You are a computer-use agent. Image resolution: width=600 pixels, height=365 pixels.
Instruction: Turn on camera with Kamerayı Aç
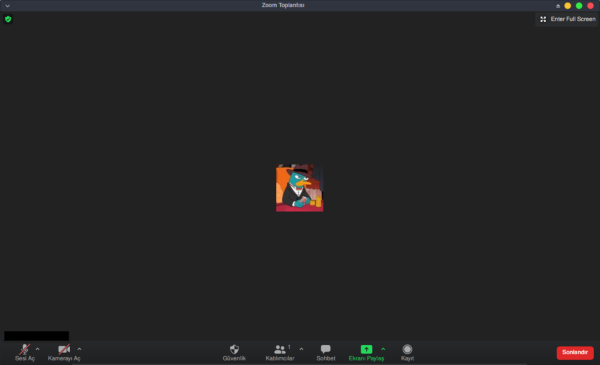click(x=64, y=352)
